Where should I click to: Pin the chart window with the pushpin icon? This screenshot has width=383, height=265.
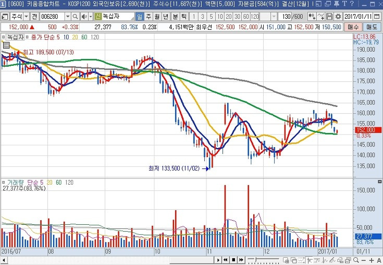pos(336,4)
